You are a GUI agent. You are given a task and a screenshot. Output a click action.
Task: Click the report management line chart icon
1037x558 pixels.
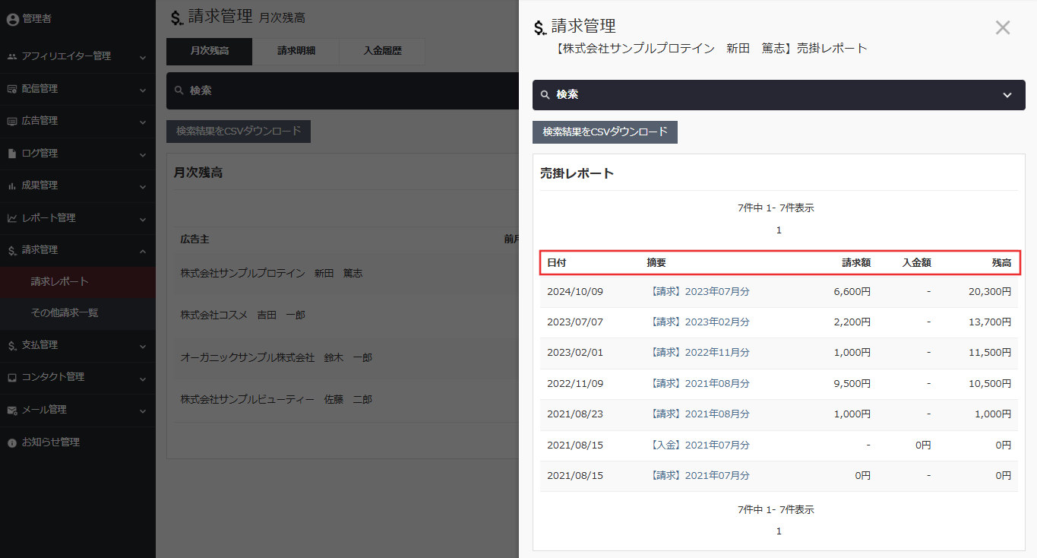click(12, 218)
